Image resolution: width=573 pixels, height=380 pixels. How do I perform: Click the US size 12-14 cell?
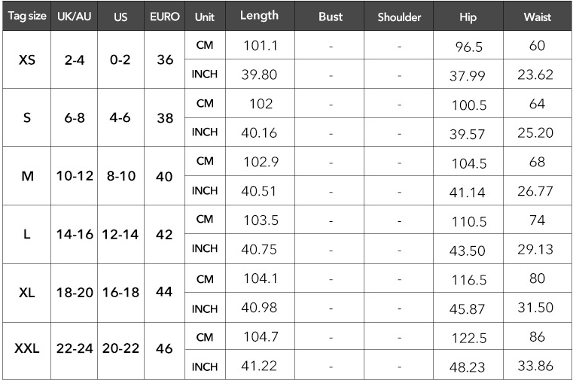click(x=120, y=234)
